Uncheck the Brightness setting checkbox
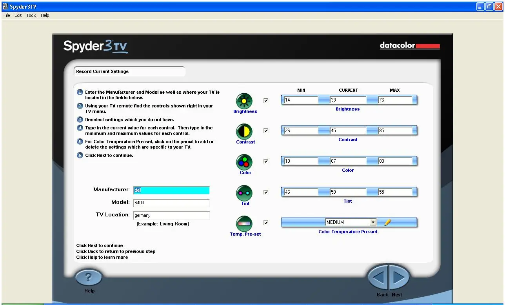The image size is (505, 305). tap(266, 100)
